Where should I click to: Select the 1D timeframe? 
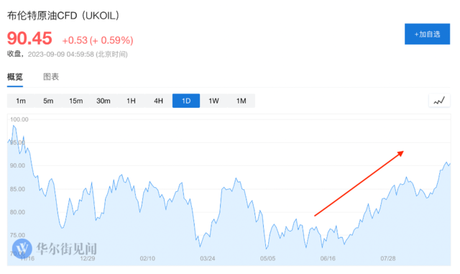click(186, 101)
